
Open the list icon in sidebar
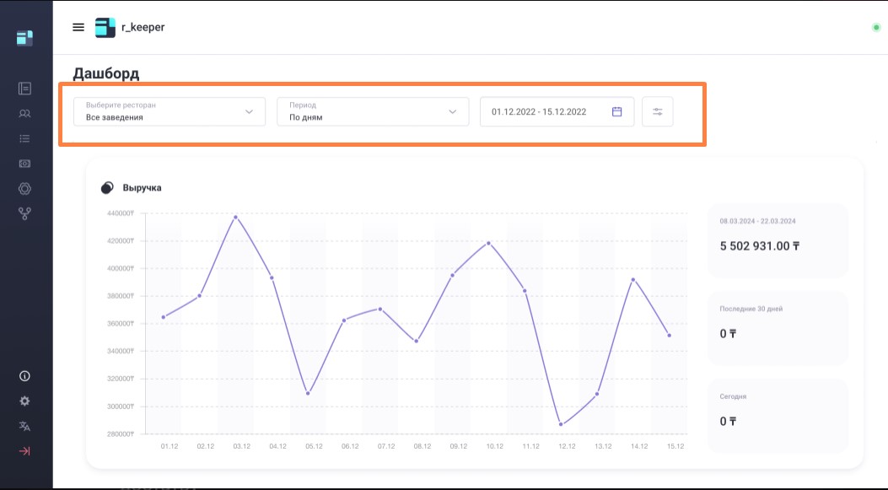pyautogui.click(x=25, y=138)
